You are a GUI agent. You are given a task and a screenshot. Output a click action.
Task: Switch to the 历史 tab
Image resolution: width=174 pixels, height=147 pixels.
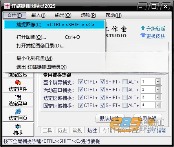[62, 131]
